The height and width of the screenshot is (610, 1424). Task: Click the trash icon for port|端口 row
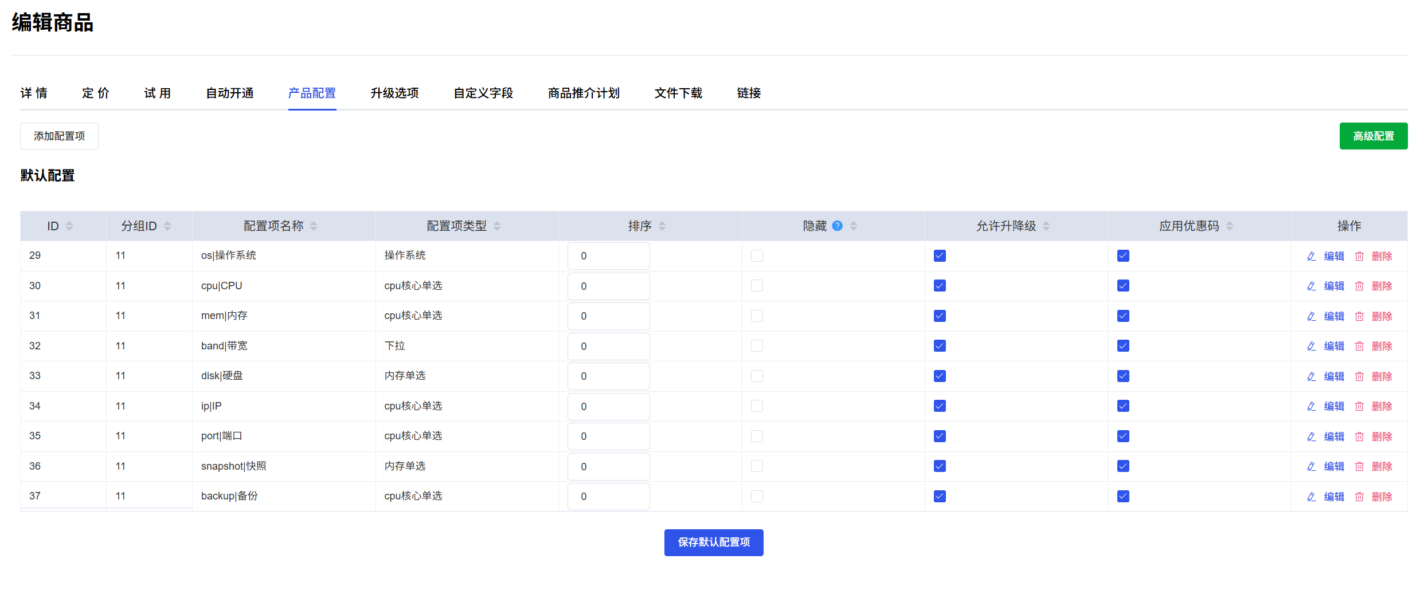coord(1359,436)
